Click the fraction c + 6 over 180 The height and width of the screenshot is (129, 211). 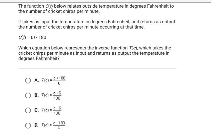tap(57, 96)
